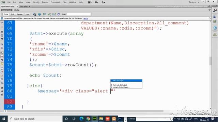The image size is (218, 122).
Task: Open the View menu
Action: coord(21,2)
